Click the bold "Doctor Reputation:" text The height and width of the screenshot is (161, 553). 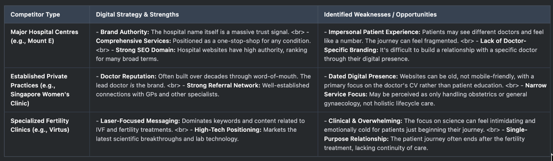point(128,76)
